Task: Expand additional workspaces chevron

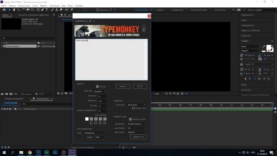Action: click(233, 10)
